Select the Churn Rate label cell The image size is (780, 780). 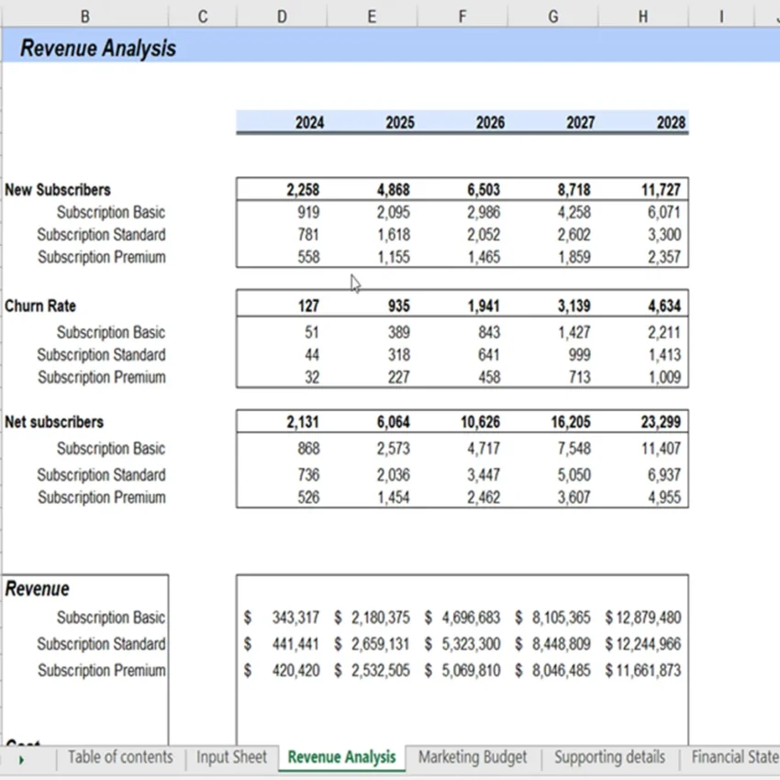click(40, 306)
